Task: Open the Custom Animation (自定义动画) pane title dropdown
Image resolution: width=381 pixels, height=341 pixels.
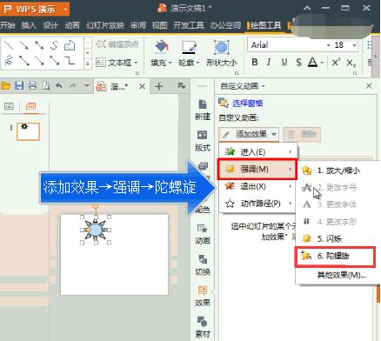Action: point(263,86)
